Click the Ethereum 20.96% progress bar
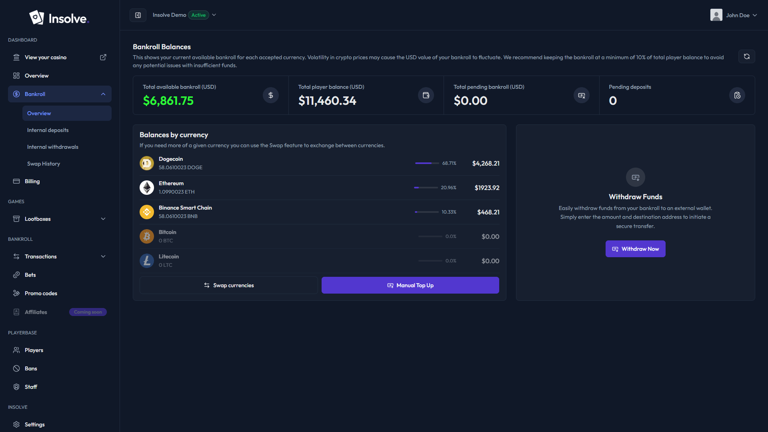Screen dimensions: 768x432 pos(426,188)
